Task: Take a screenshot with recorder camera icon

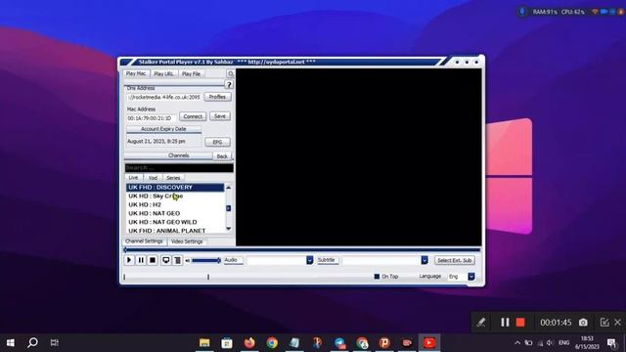Action: [583, 322]
